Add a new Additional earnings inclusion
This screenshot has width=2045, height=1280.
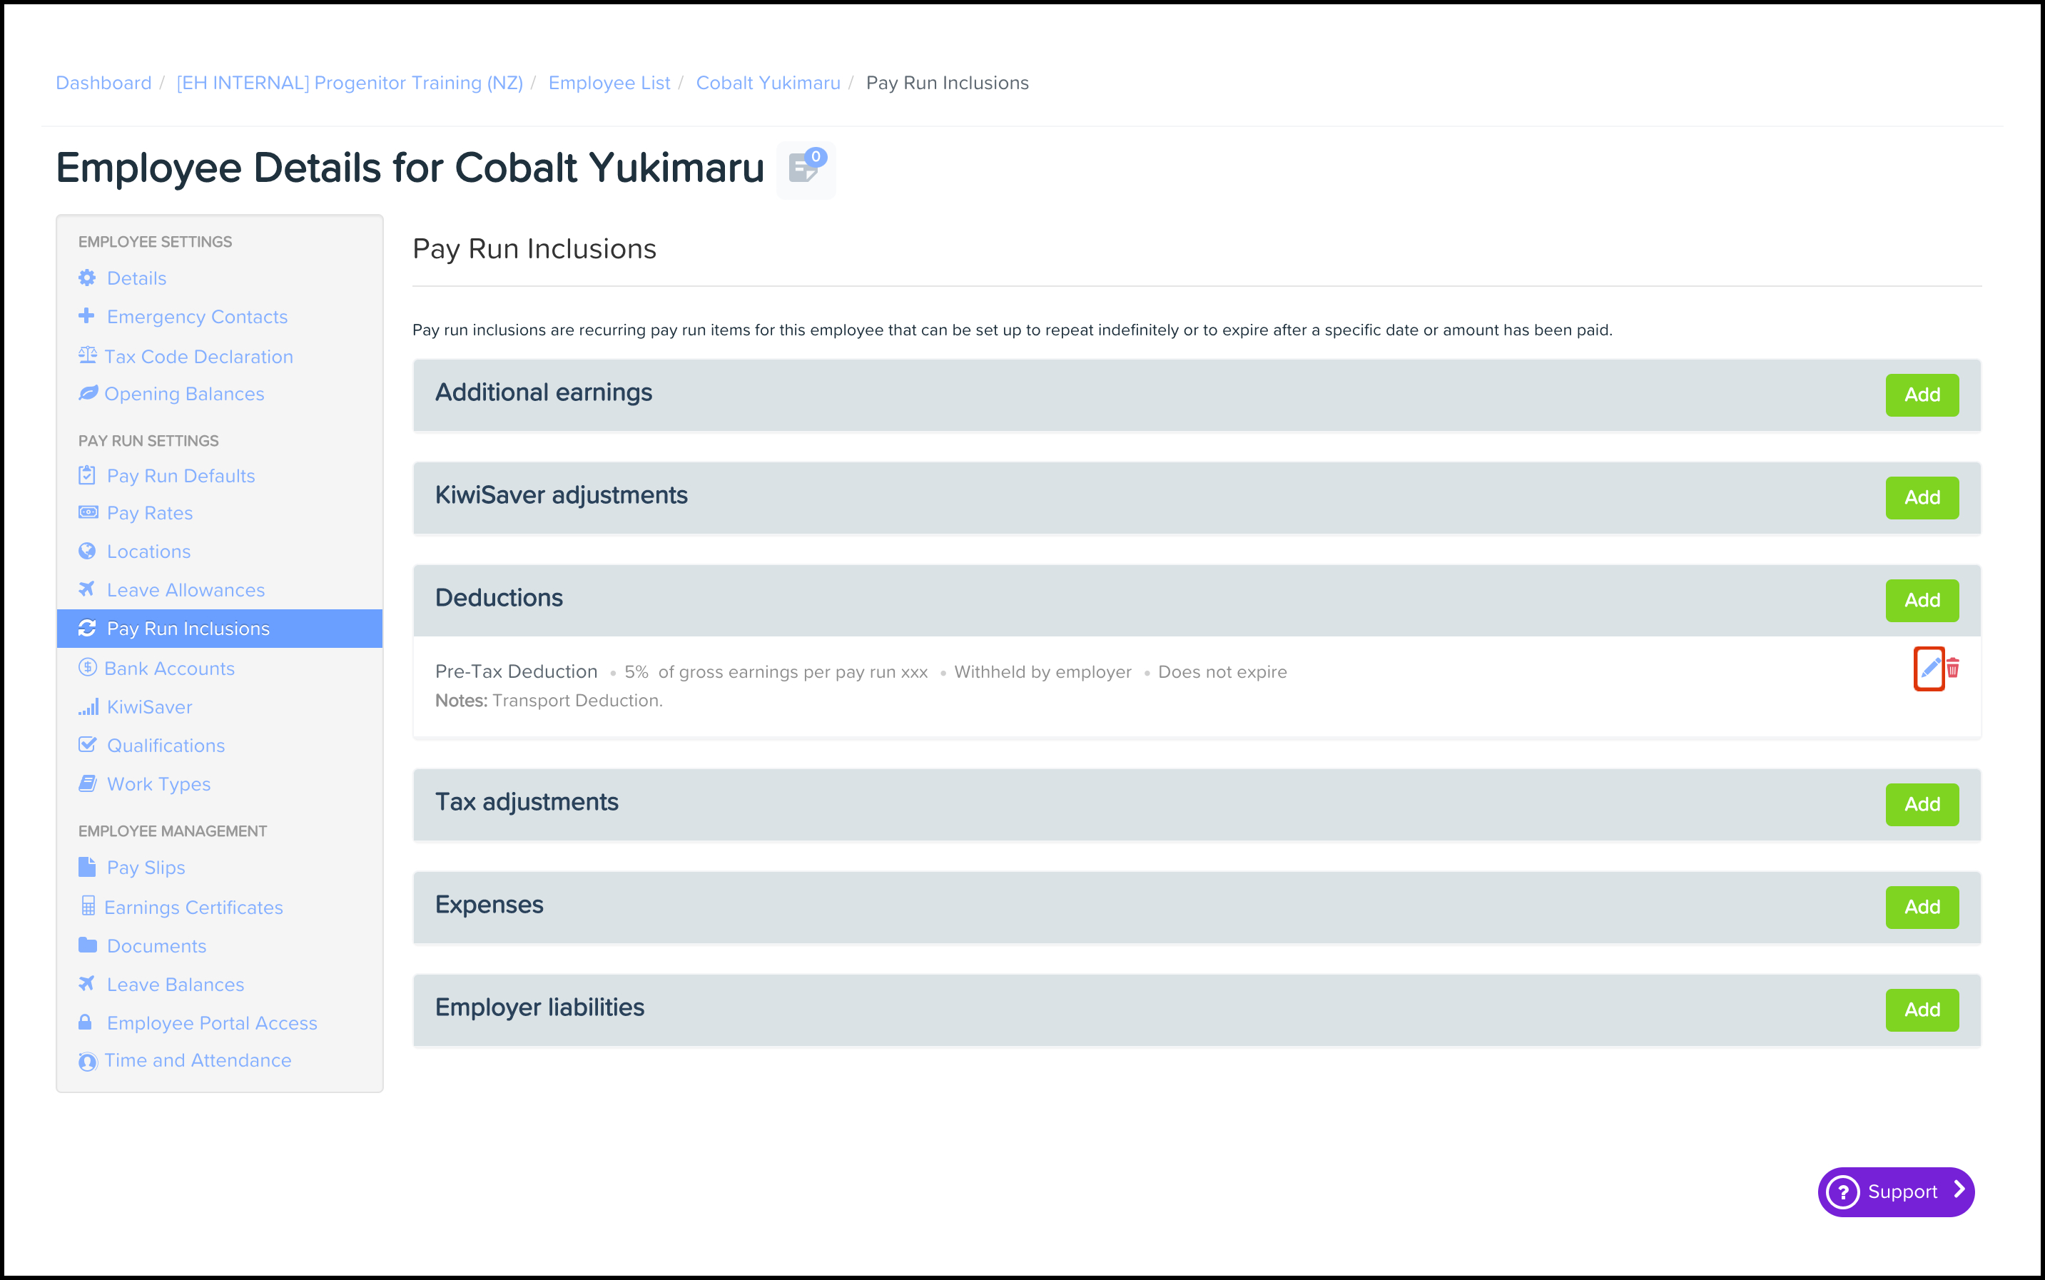click(1922, 395)
